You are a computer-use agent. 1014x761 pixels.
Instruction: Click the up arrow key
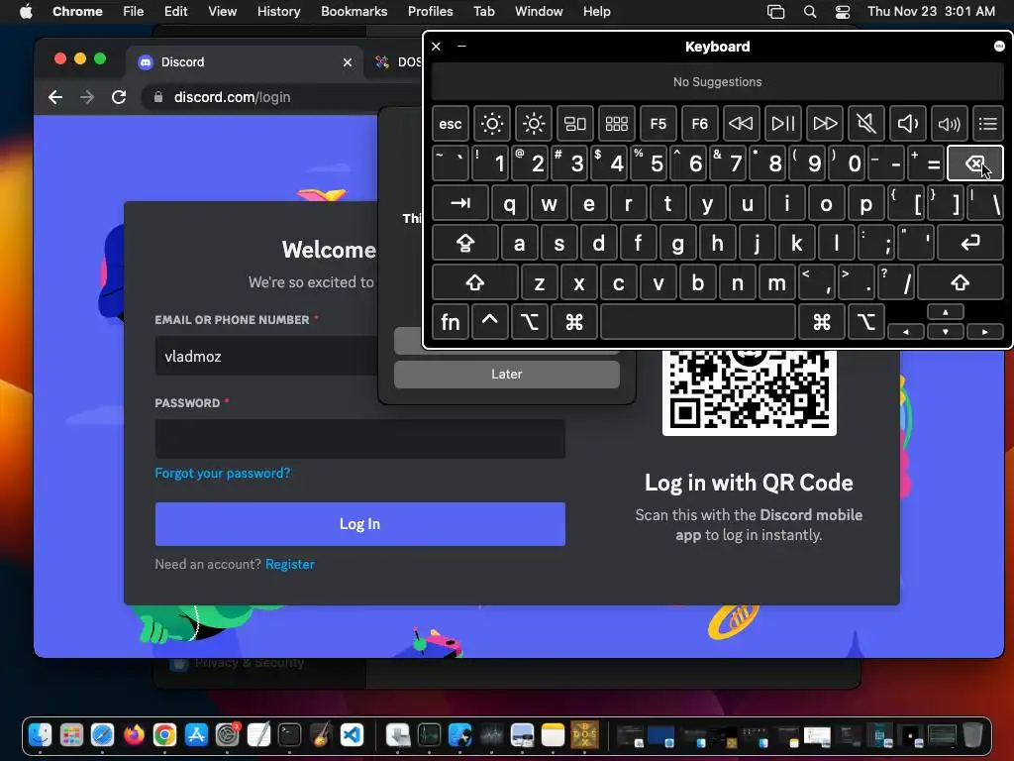[x=946, y=312]
